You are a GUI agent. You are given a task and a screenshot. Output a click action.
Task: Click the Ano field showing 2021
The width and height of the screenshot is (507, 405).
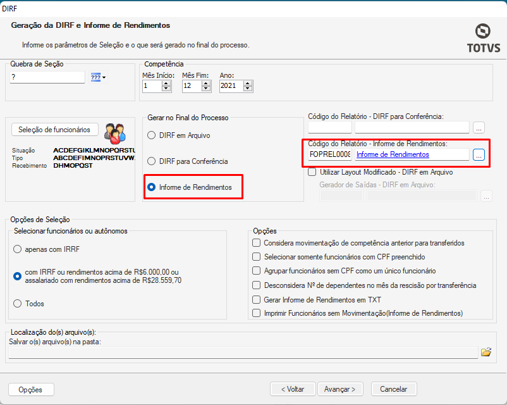[231, 86]
